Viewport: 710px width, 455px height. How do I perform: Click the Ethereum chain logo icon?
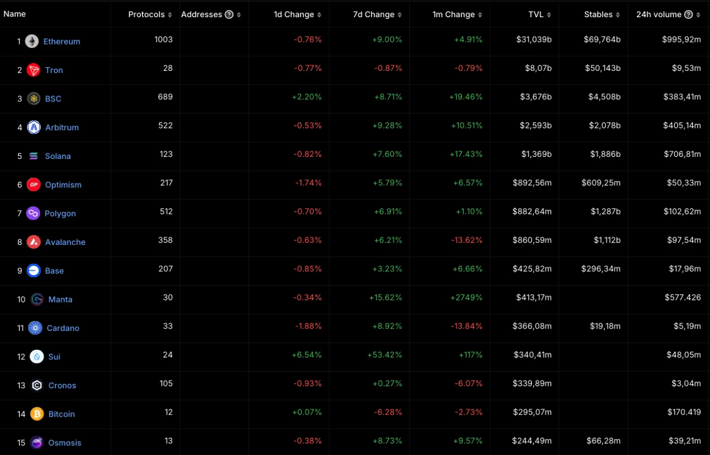(x=32, y=41)
